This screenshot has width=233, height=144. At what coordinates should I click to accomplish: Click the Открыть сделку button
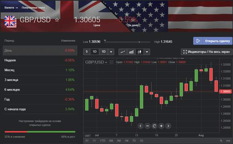coord(213,41)
